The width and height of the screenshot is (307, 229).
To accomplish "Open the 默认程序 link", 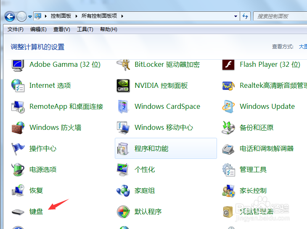I will click(148, 212).
